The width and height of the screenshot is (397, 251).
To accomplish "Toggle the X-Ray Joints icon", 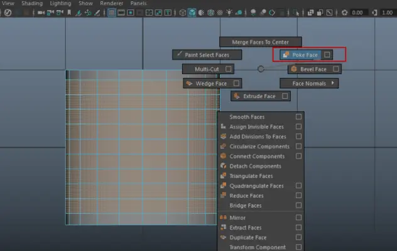I will click(329, 13).
